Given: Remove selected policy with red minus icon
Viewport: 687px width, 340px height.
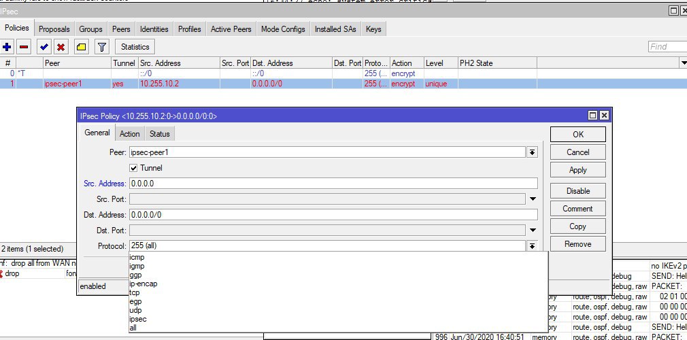Looking at the screenshot, I should coord(24,47).
